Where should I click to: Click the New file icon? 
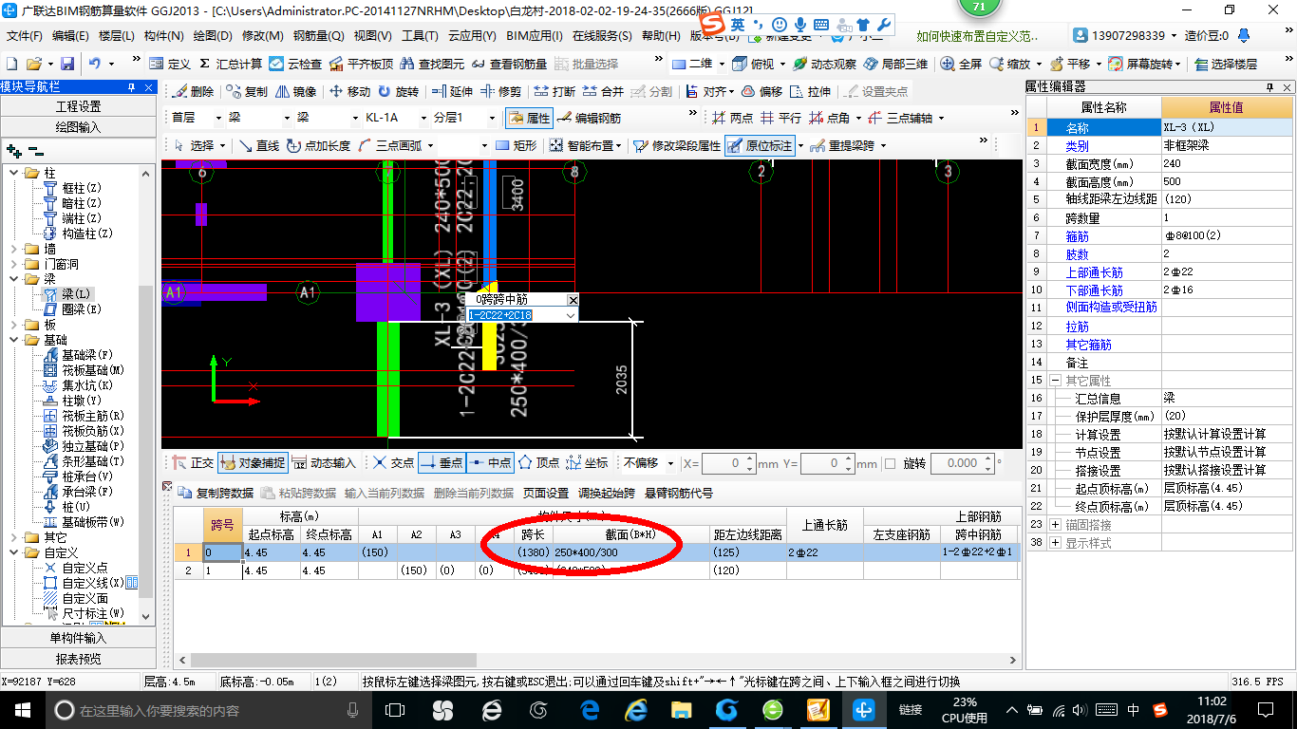pos(11,64)
